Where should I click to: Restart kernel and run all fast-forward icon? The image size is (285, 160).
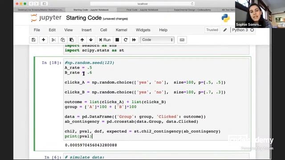pos(134,40)
